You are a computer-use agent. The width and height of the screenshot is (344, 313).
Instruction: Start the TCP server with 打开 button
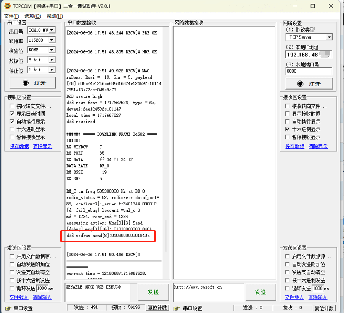pos(309,83)
